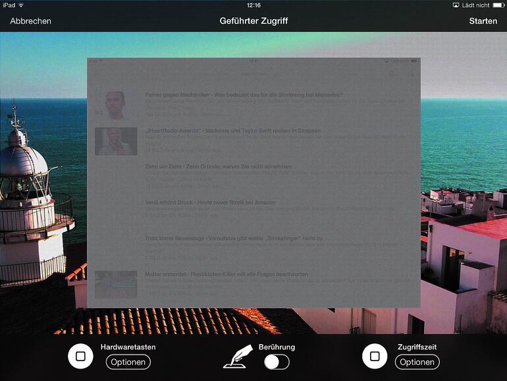Viewport: 507px width, 381px height.
Task: Click the Zugriffszeit round icon
Action: [x=375, y=357]
